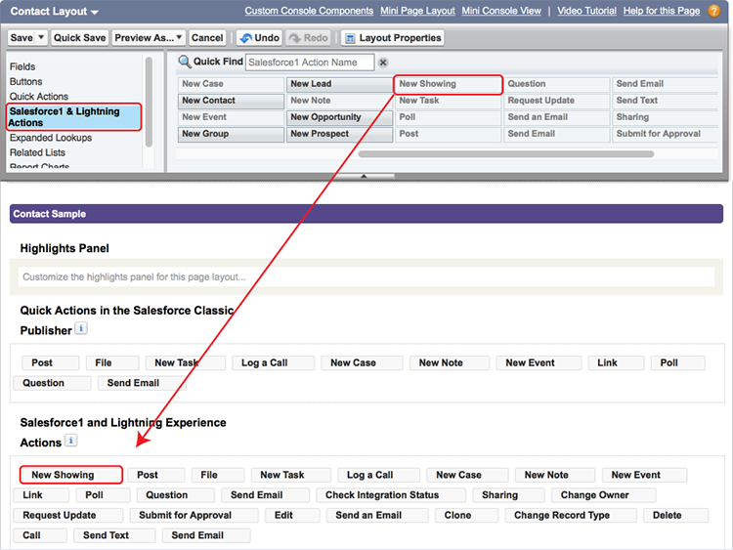Open the Mini Console View link
Viewport: 733px width, 550px height.
(x=501, y=11)
